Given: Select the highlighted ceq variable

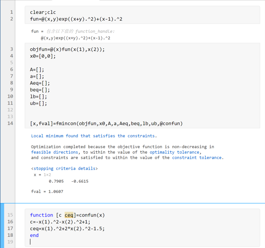Looking at the screenshot, I should 69,215.
